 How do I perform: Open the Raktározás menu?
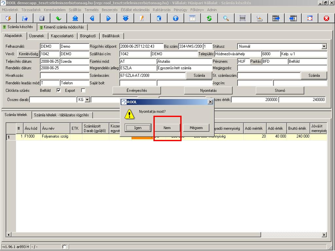pos(162,10)
